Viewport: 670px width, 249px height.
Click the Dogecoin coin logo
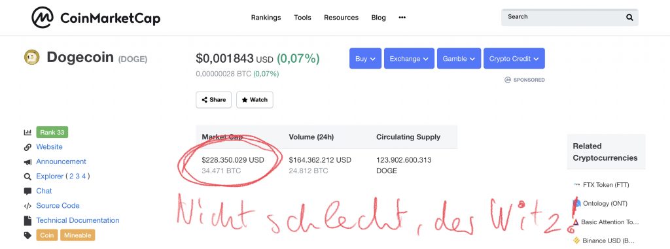tap(32, 58)
